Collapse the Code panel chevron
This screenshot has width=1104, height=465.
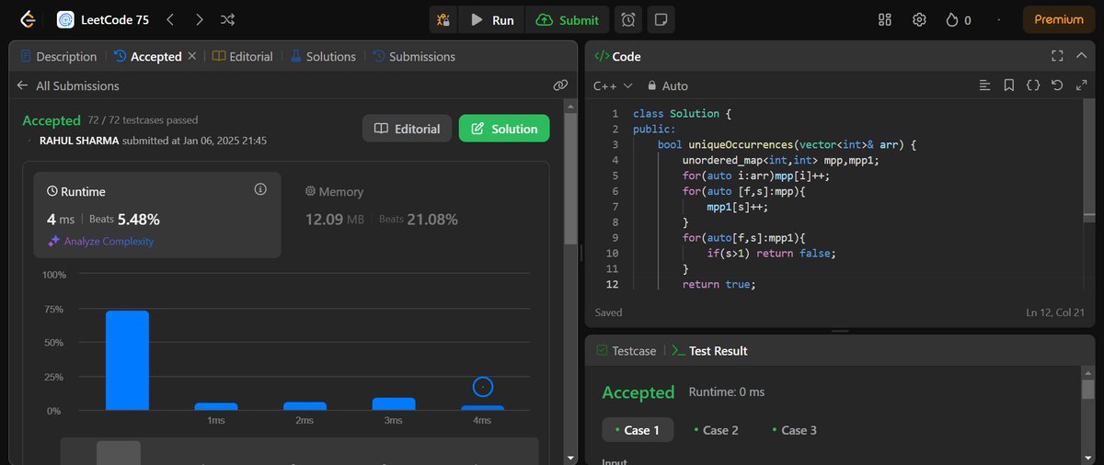pyautogui.click(x=1081, y=56)
